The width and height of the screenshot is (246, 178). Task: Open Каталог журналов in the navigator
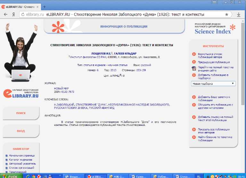pos(20,160)
